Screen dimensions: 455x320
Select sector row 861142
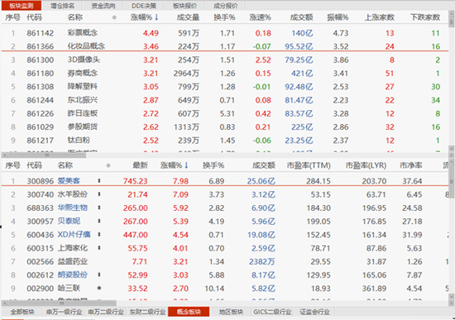coord(225,33)
